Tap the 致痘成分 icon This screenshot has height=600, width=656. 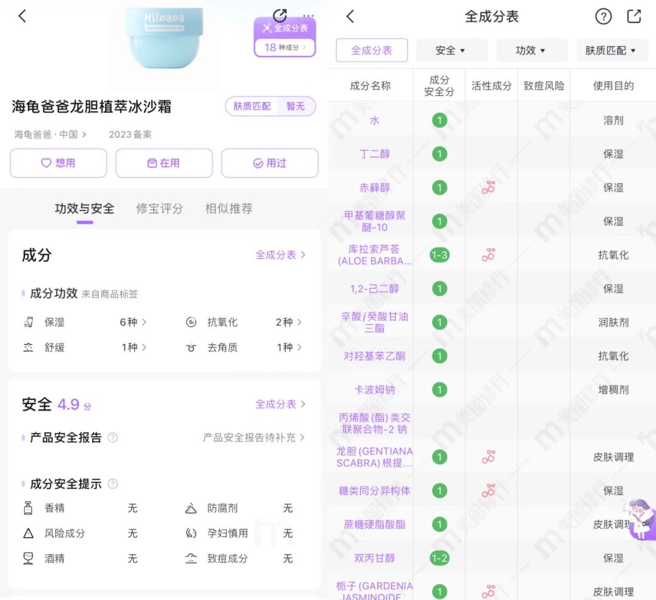click(191, 559)
